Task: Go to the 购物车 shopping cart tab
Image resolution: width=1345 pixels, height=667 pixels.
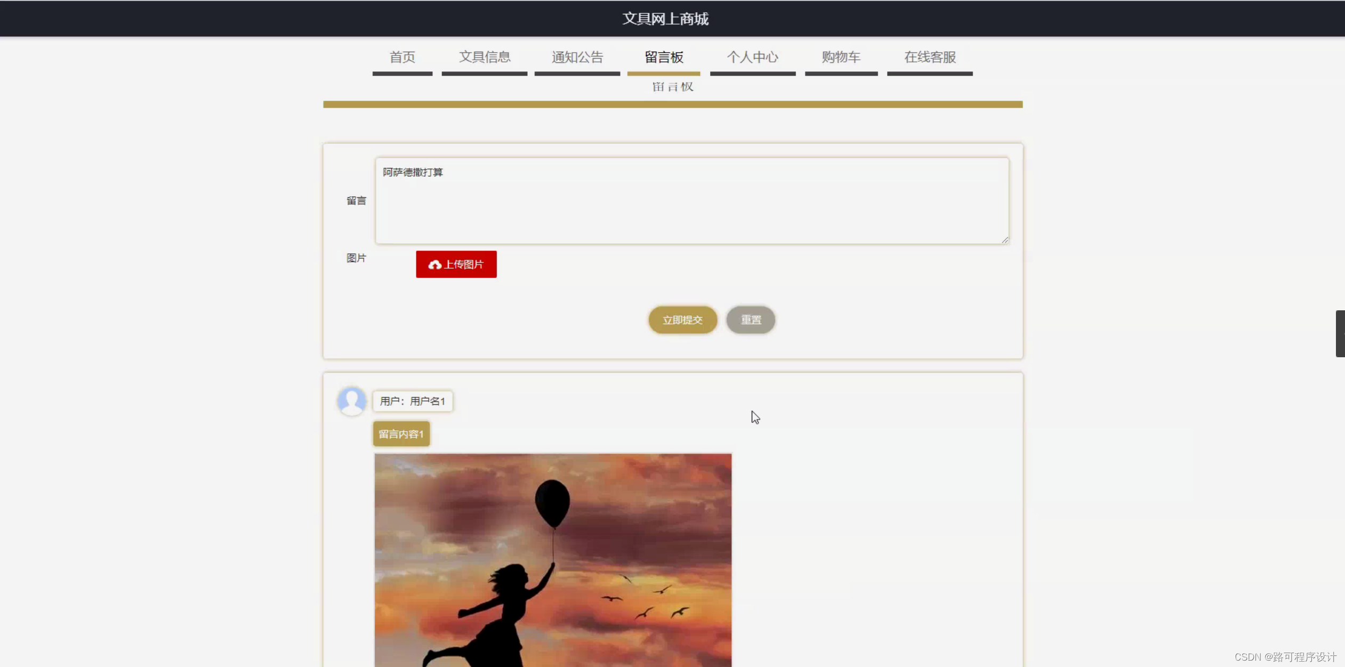Action: [840, 57]
